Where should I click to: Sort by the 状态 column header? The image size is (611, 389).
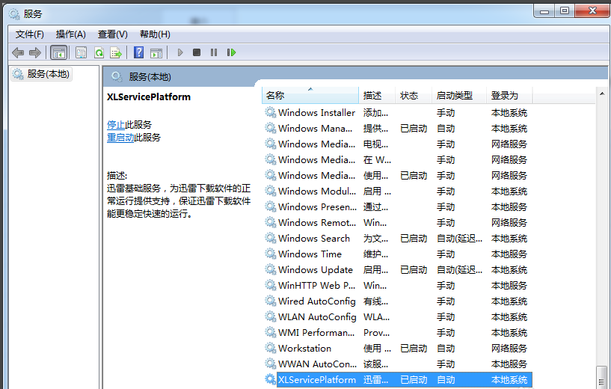414,96
